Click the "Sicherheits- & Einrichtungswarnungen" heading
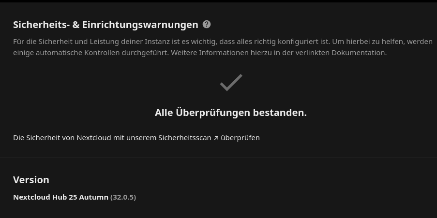 tap(105, 25)
